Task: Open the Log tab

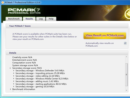Action: (x=41, y=19)
